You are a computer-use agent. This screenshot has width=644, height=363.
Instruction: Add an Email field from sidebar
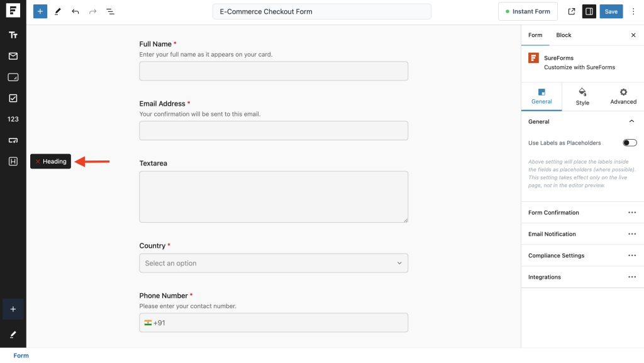tap(13, 56)
